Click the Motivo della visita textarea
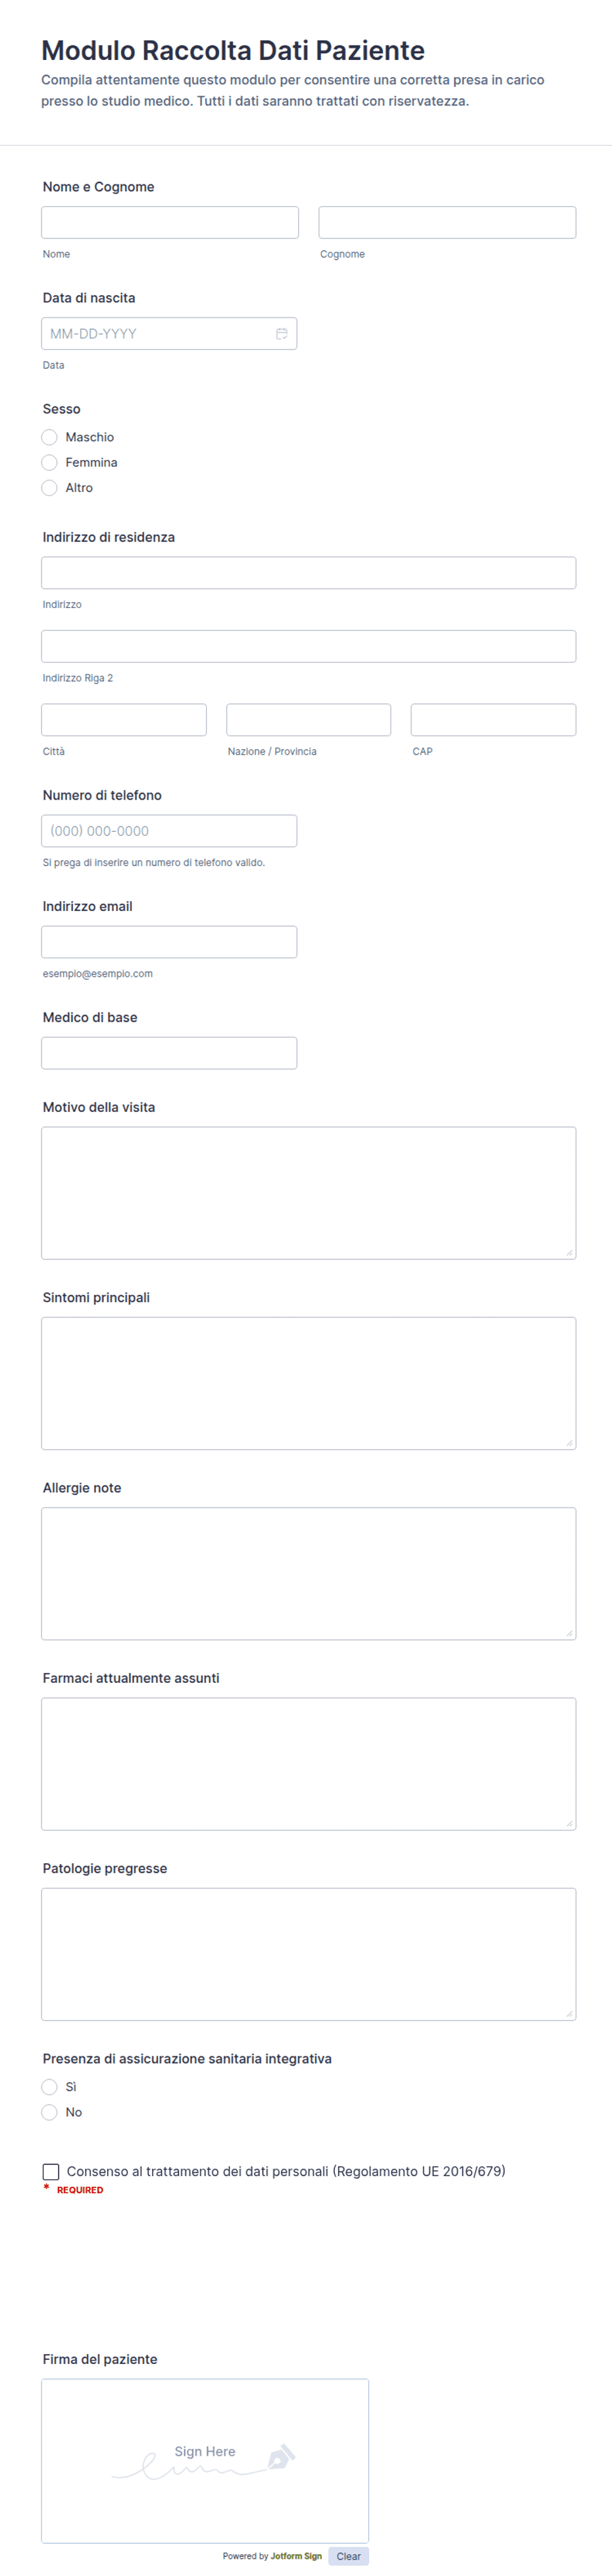Image resolution: width=612 pixels, height=2576 pixels. click(309, 1193)
